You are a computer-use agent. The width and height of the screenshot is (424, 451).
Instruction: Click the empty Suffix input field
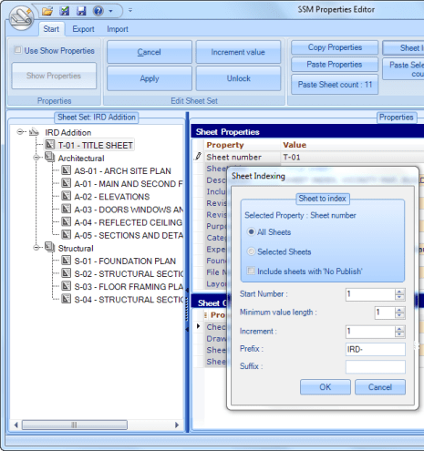tap(376, 366)
